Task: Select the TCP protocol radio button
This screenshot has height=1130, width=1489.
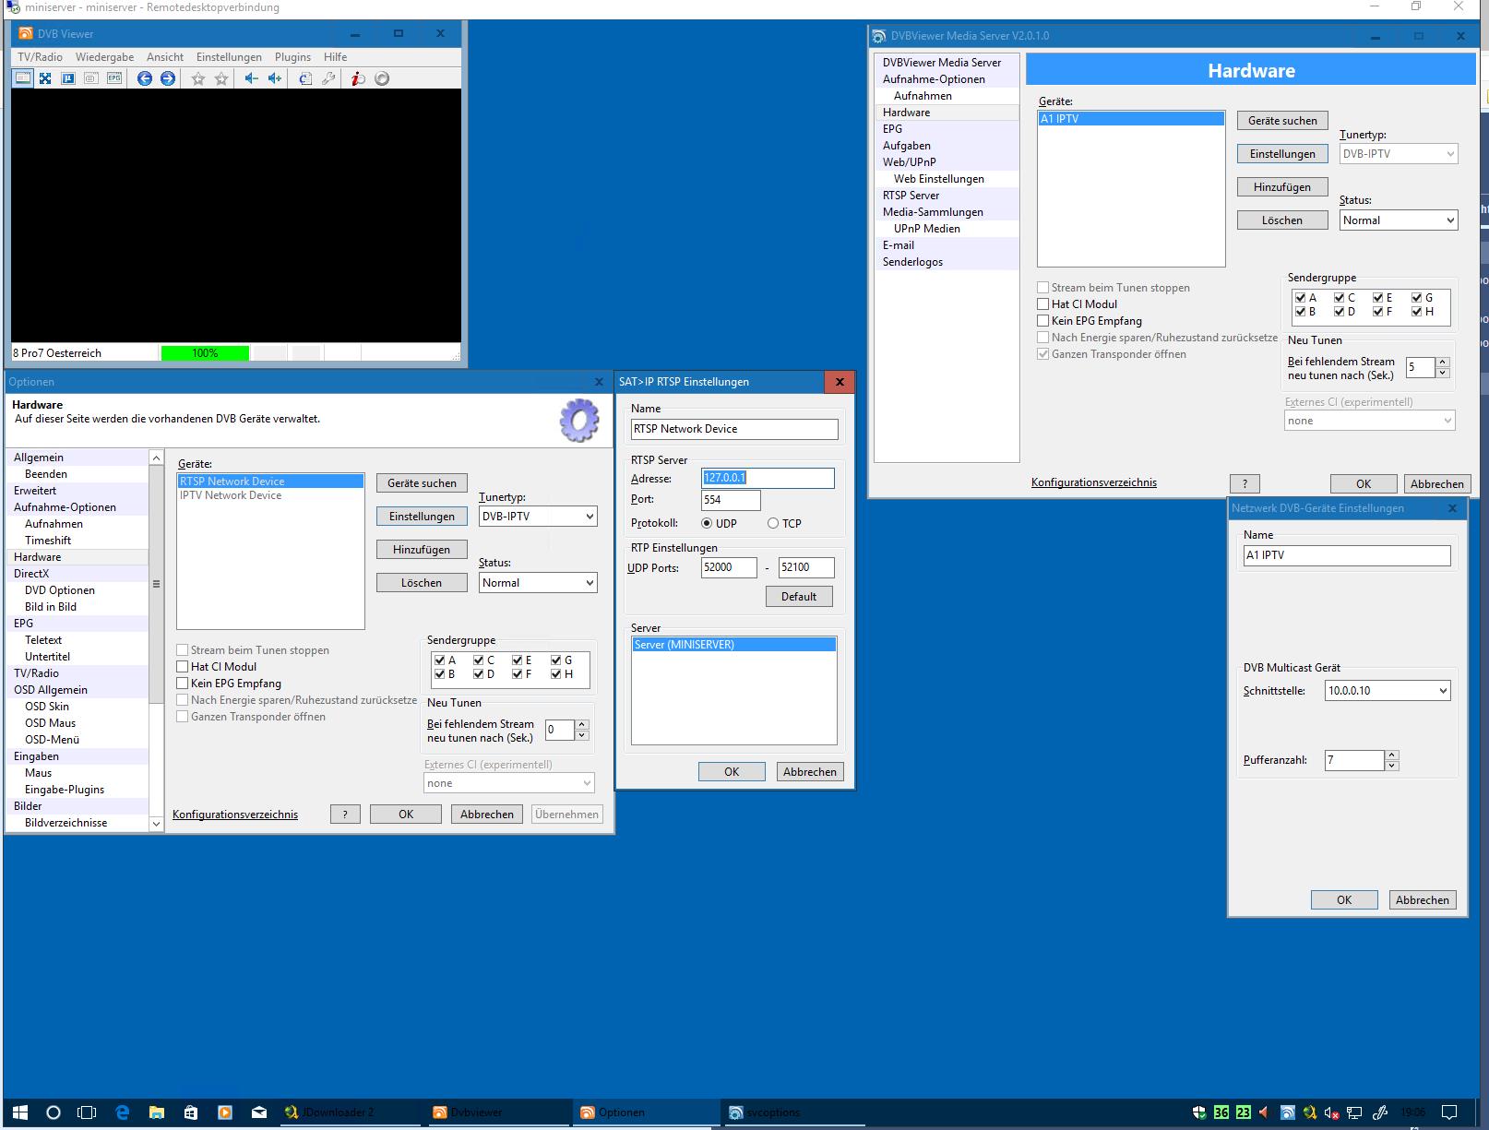Action: pos(773,523)
